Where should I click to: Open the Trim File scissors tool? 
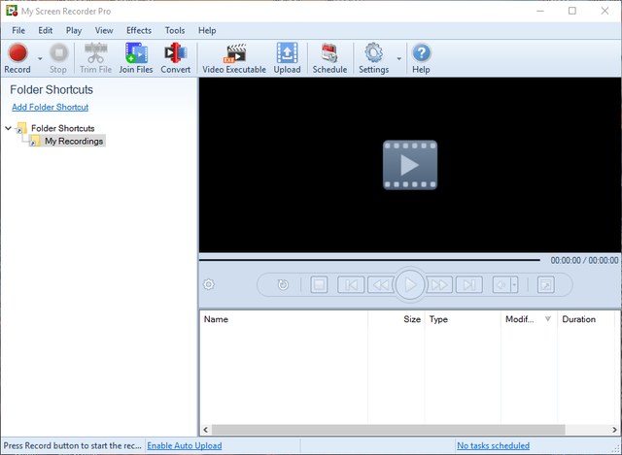click(x=95, y=58)
